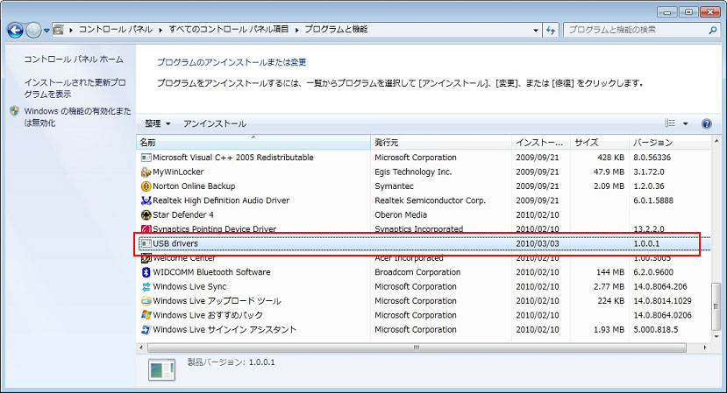Select Windows Live アップロード ツール icon

pyautogui.click(x=146, y=301)
